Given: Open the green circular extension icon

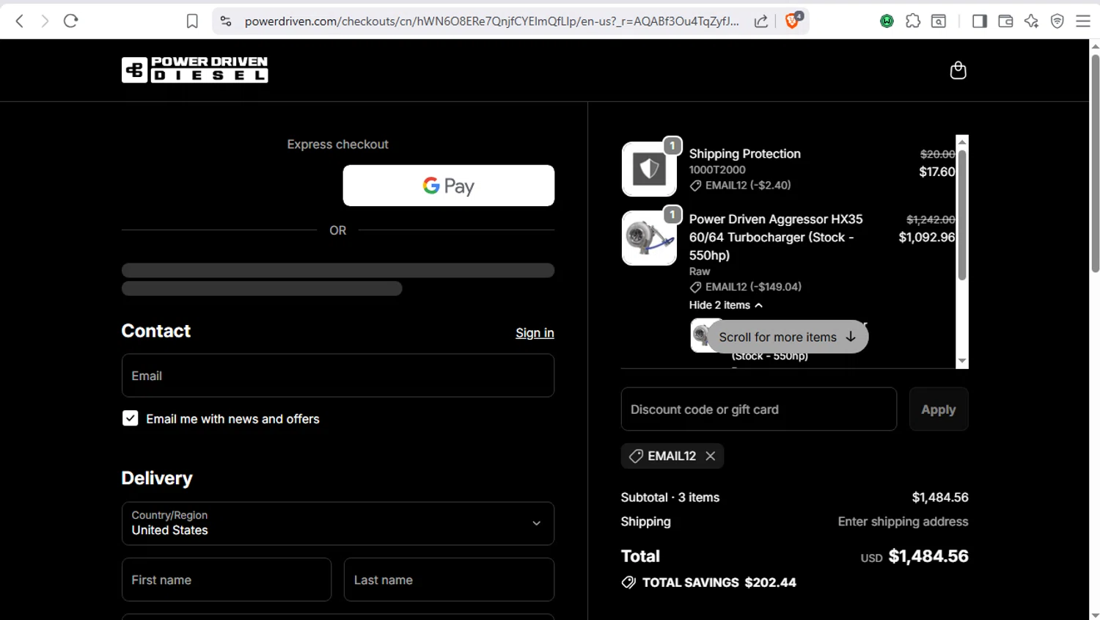Looking at the screenshot, I should point(887,21).
